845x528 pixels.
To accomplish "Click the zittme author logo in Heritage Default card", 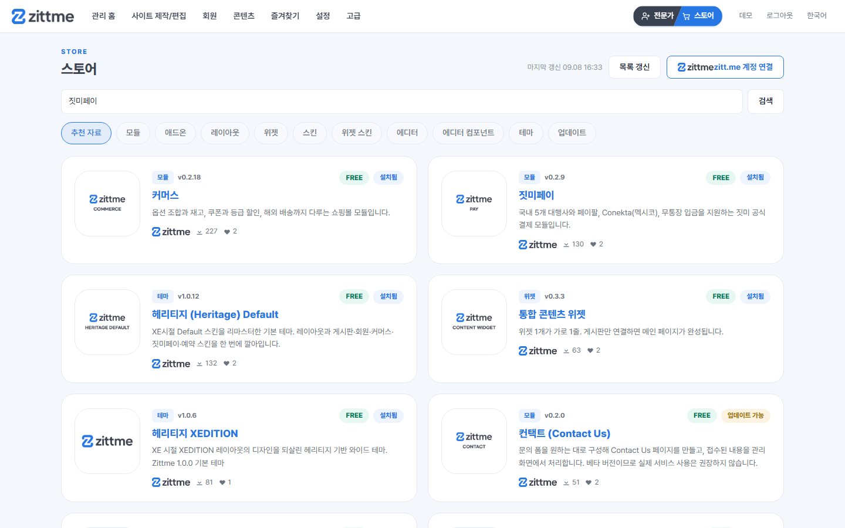I will [x=171, y=364].
